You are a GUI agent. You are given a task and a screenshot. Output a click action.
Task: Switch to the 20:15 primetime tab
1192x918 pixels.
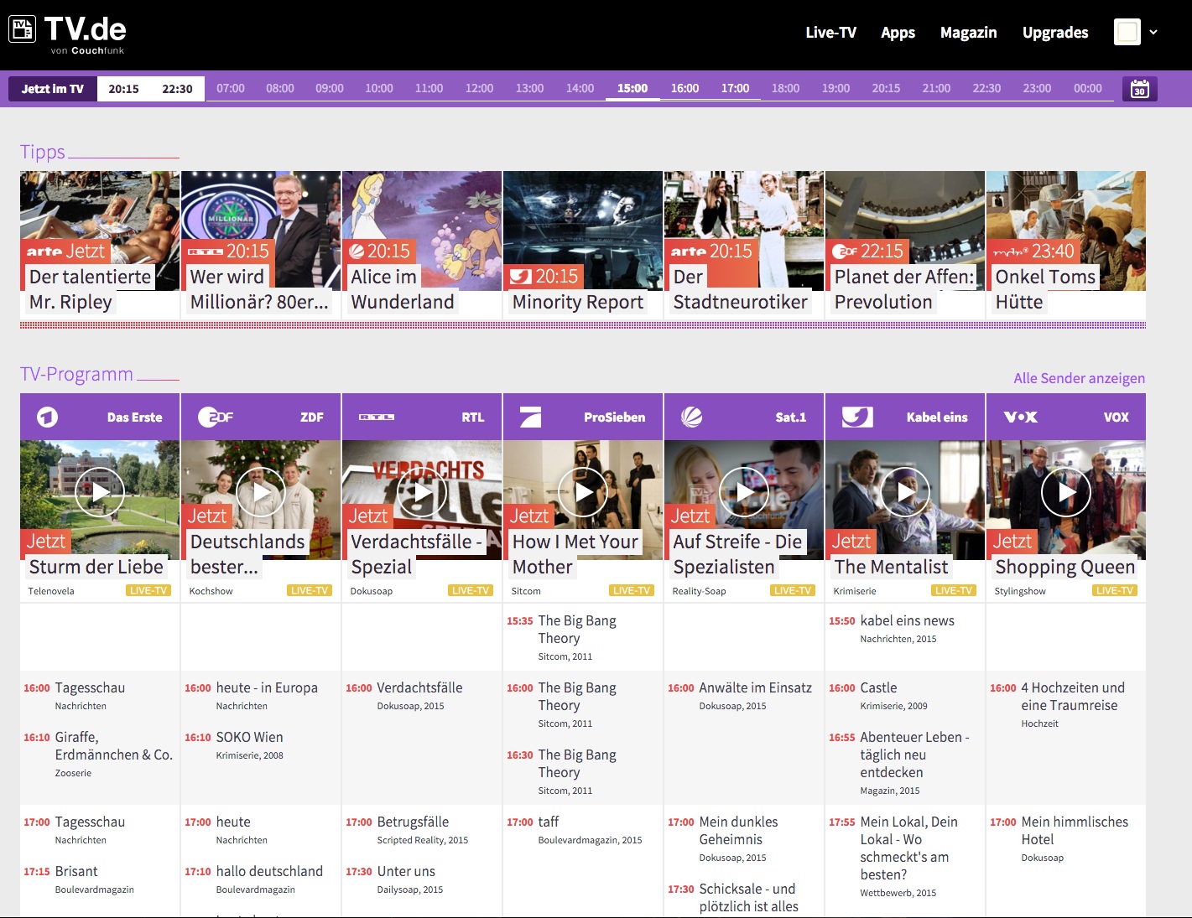tap(123, 89)
